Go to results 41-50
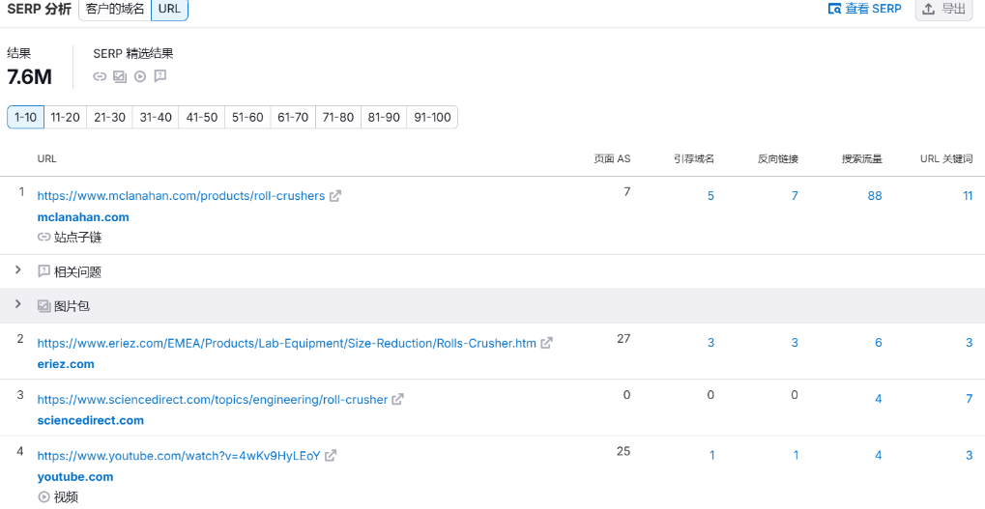Image resolution: width=985 pixels, height=509 pixels. tap(202, 118)
